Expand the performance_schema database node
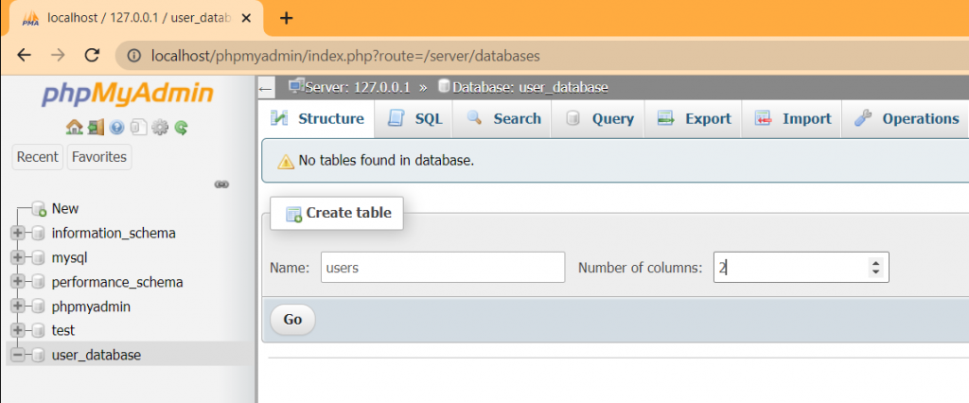This screenshot has height=403, width=969. coord(17,282)
